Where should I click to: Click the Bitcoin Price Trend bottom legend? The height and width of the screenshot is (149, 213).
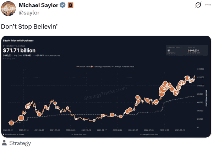pyautogui.click(x=82, y=135)
